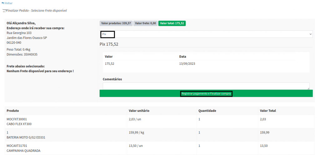
Task: Click the Valor Total column header
Action: (268, 111)
